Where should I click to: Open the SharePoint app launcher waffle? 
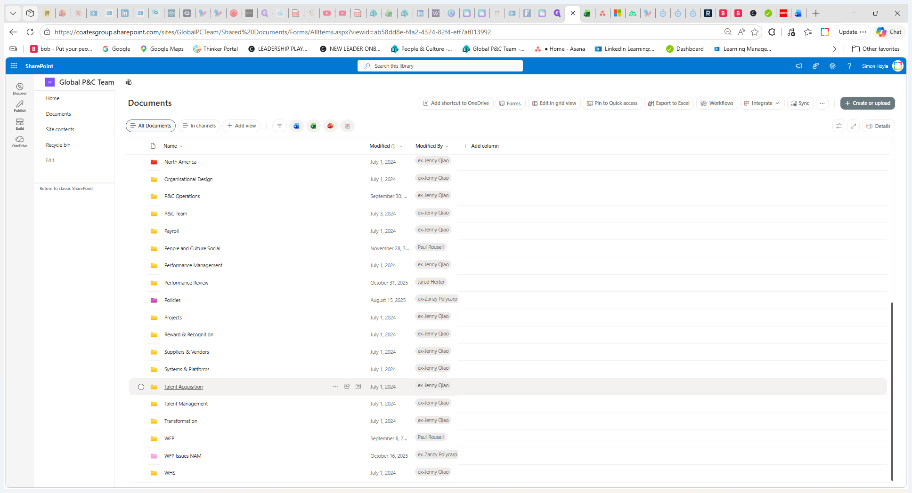pos(14,66)
